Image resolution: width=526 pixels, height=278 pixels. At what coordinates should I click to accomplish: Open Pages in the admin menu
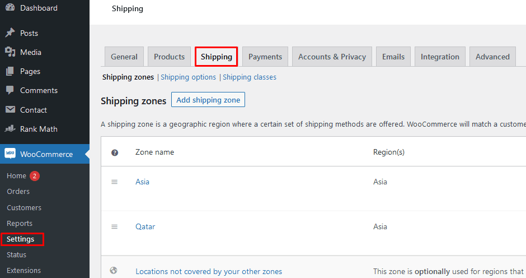pos(30,71)
